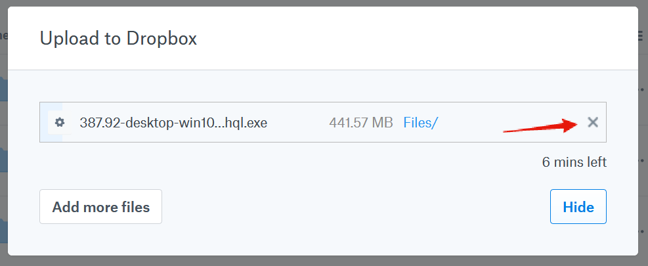Open the Files/ destination link
The width and height of the screenshot is (648, 266).
coord(420,122)
